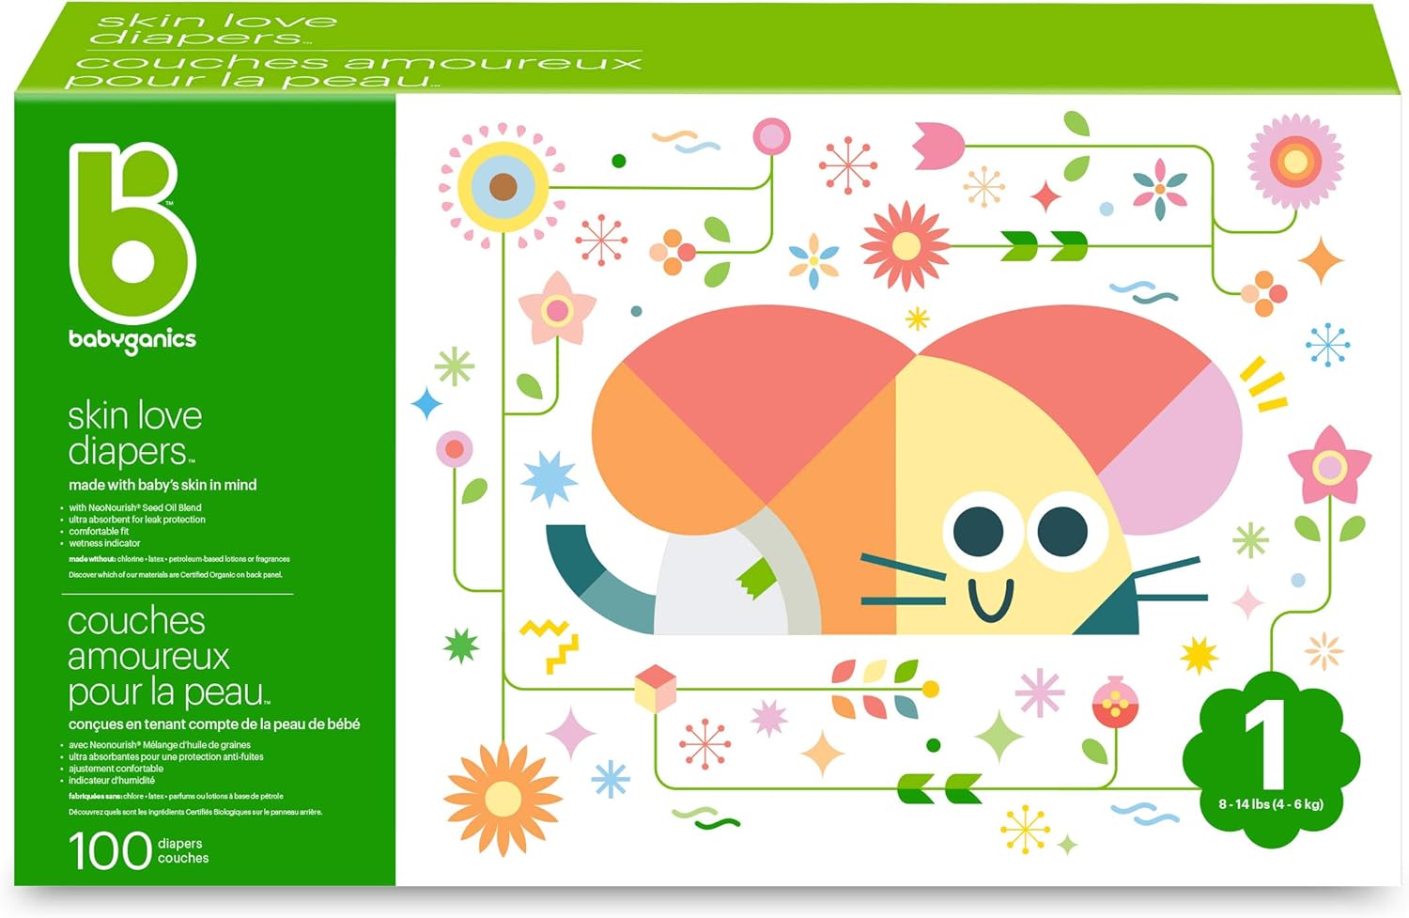Click 'ultra absorbent for leak protection' bullet
The height and width of the screenshot is (918, 1409).
[x=137, y=520]
